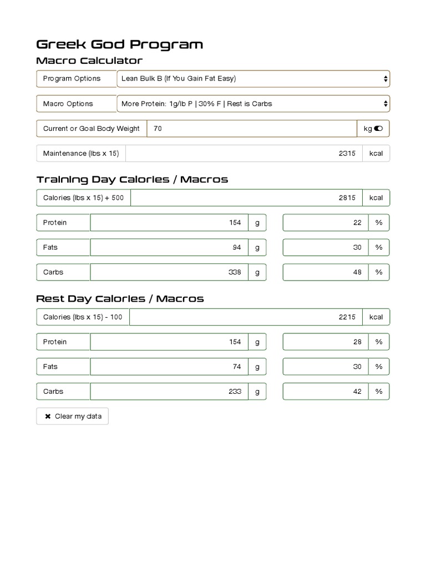Click Rest Day Protein 28 percent field

coord(326,342)
